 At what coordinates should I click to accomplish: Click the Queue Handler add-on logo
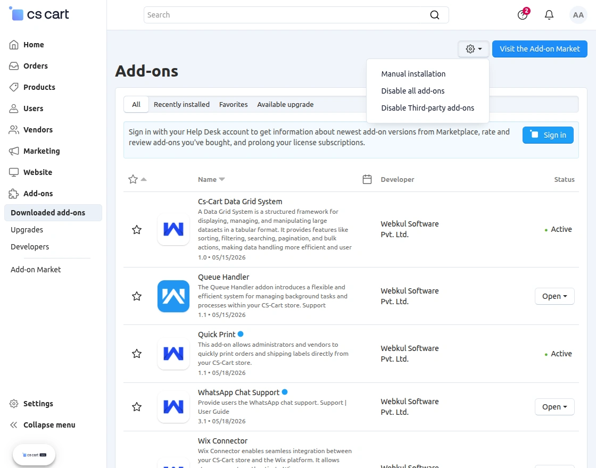point(173,296)
